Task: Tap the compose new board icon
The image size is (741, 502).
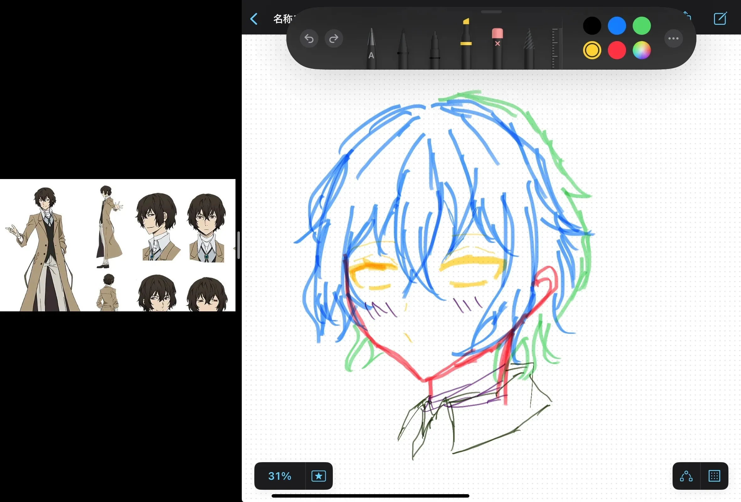Action: pos(720,18)
